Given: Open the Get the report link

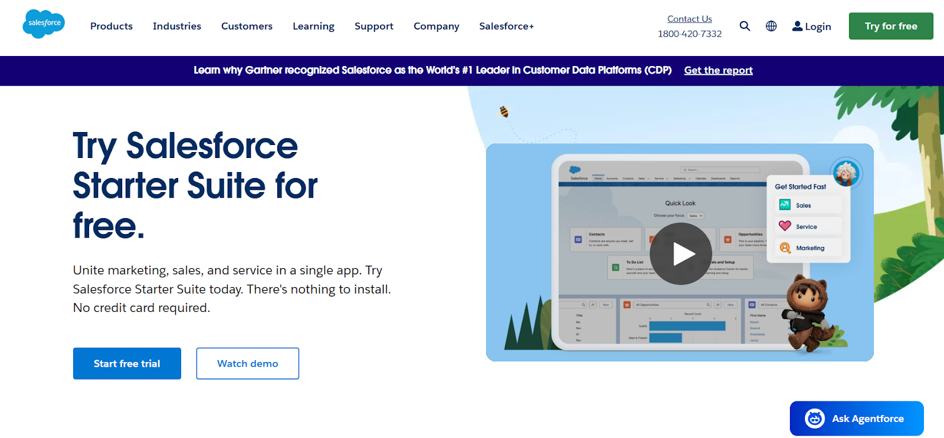Looking at the screenshot, I should [718, 70].
